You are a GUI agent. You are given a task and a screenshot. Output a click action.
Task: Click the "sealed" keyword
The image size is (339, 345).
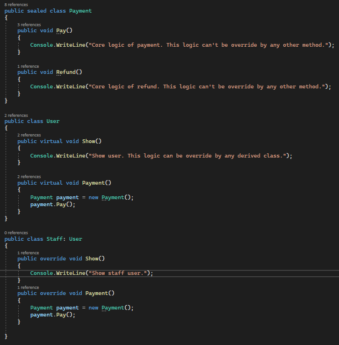point(37,11)
